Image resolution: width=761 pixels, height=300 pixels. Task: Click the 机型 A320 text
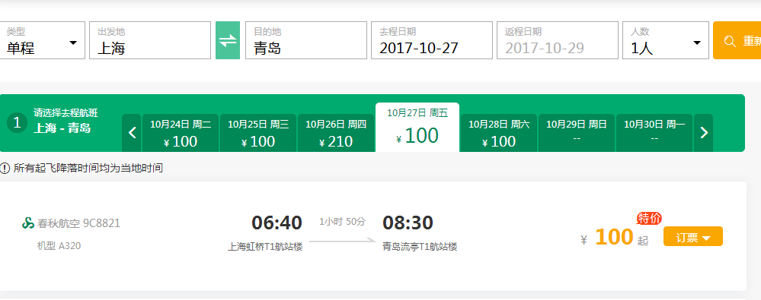coord(59,246)
